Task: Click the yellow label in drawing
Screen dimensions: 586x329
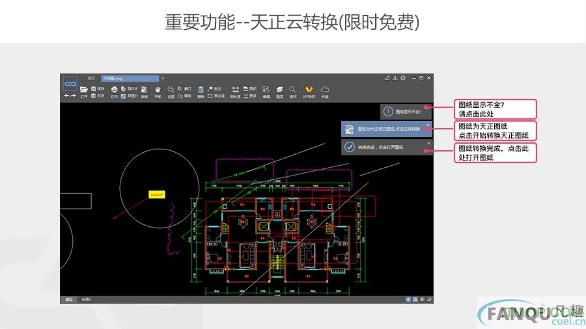Action: click(x=156, y=194)
